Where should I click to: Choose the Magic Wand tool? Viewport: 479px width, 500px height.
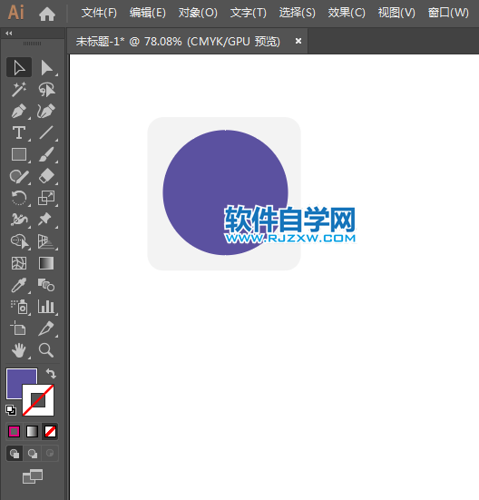tap(18, 90)
